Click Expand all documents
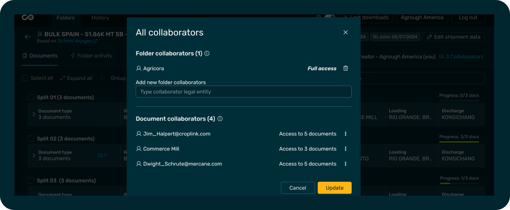Screen dimensions: 510x210 (76, 78)
